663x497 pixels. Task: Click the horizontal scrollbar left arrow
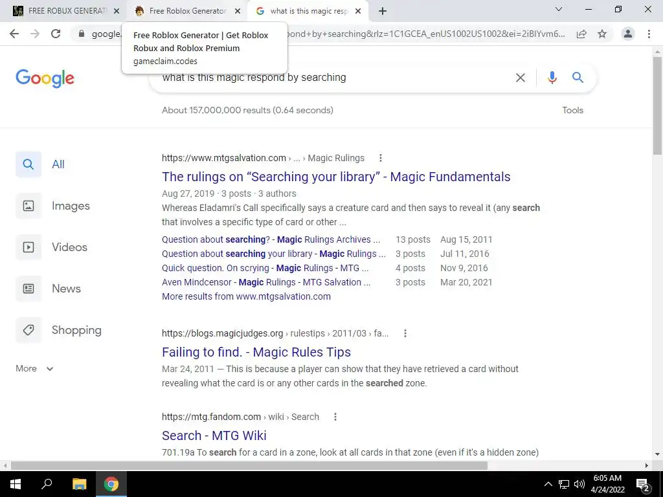pyautogui.click(x=5, y=466)
